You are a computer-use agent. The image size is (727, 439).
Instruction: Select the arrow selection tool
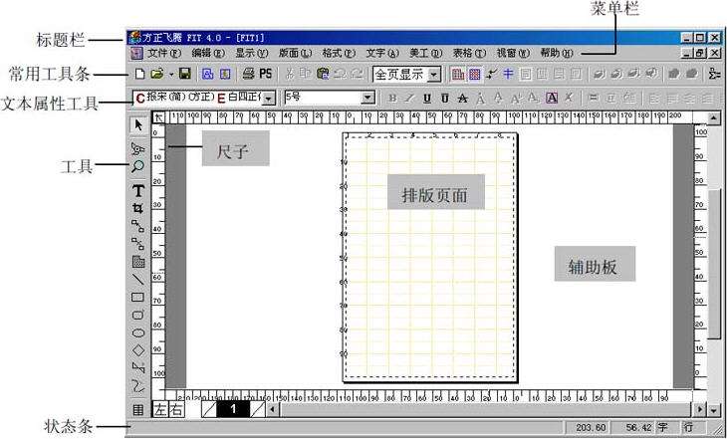138,125
